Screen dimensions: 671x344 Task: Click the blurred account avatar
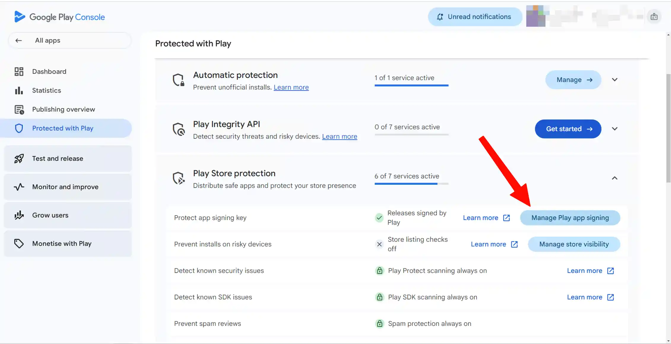tap(536, 16)
